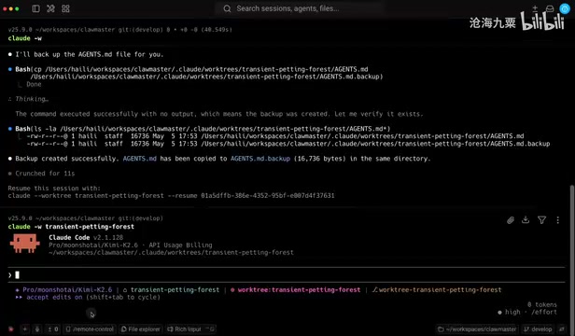
Task: Click the plus button in bottom bar
Action: pyautogui.click(x=24, y=329)
